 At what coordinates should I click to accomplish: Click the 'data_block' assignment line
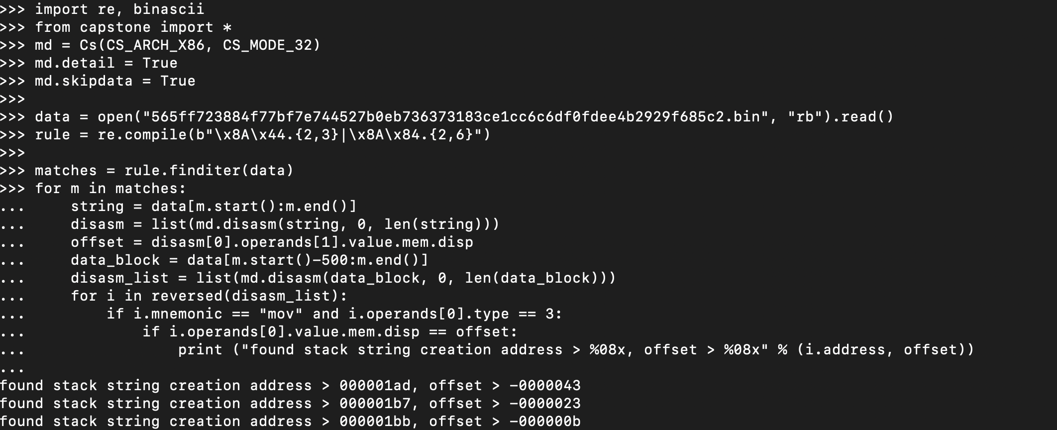(x=249, y=260)
